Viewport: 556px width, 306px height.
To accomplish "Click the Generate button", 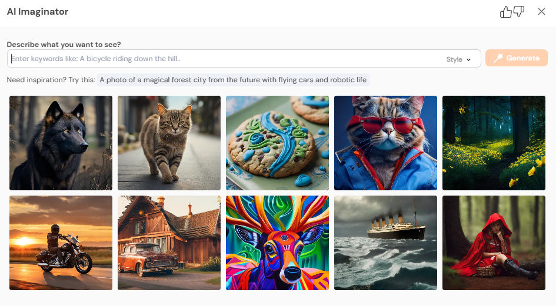I will [517, 58].
